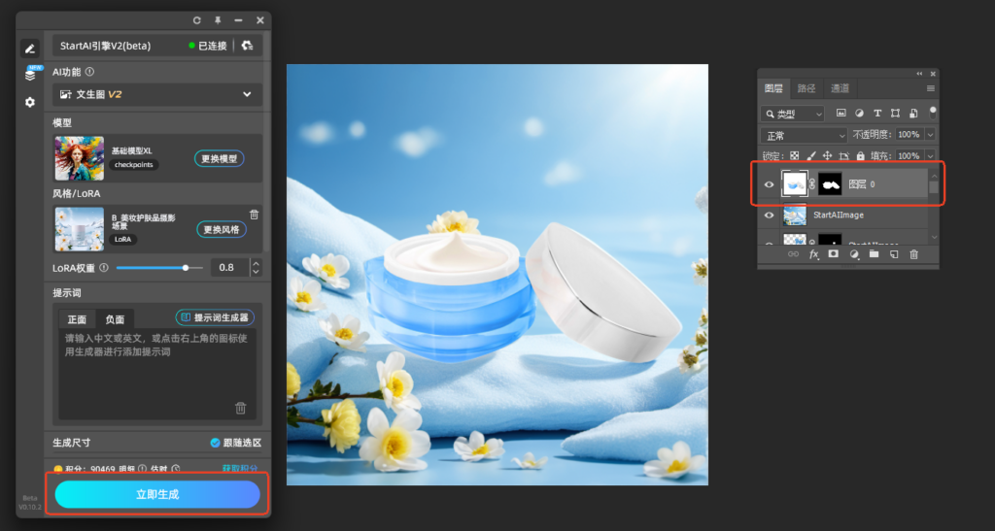Hide the 图层 0 layer with eye icon
This screenshot has width=995, height=531.
[x=770, y=184]
